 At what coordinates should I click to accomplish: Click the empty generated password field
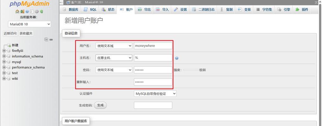153,106
